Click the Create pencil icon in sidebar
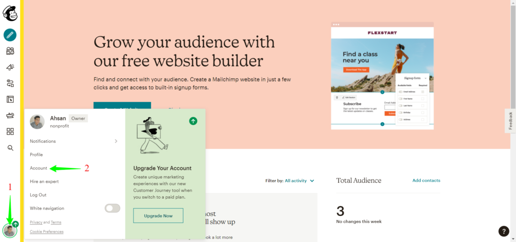516x242 pixels. click(x=10, y=35)
